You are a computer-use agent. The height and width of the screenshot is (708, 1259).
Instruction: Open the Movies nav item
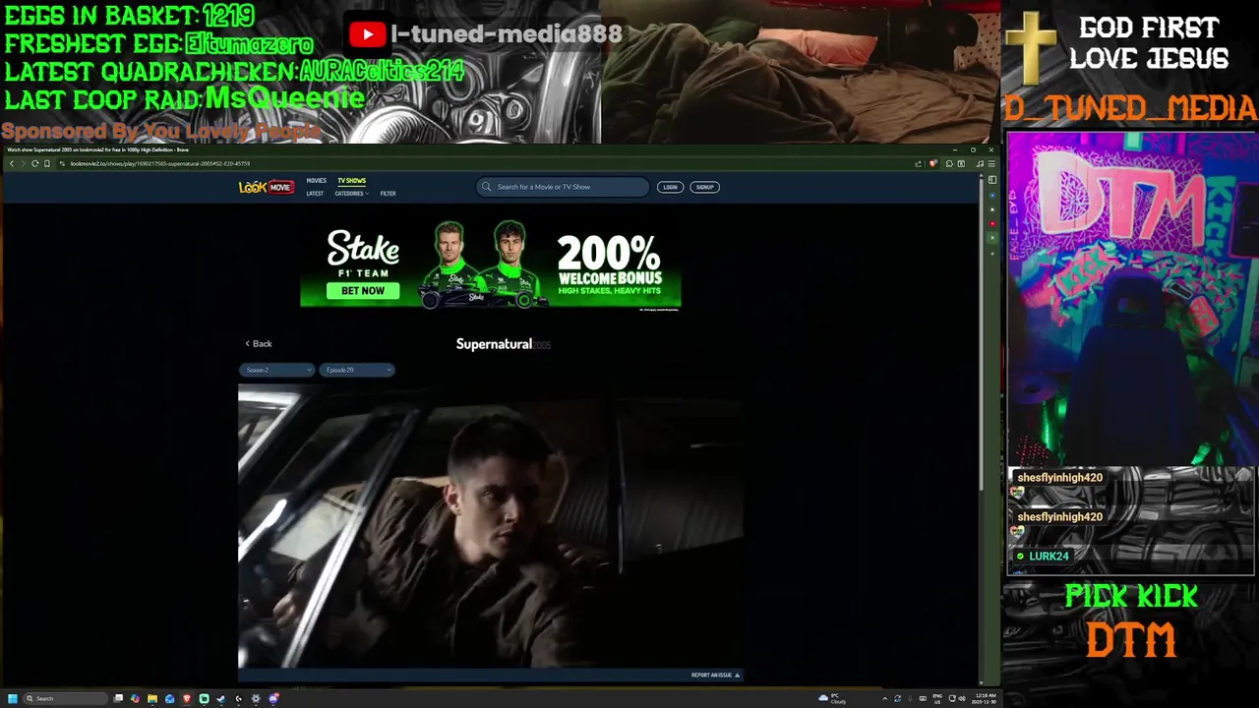tap(316, 181)
